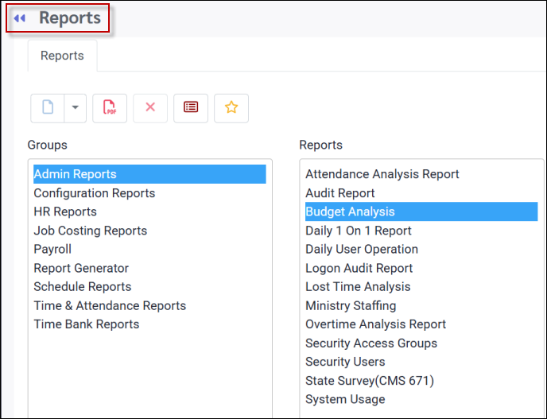Open report list view icon

(191, 108)
